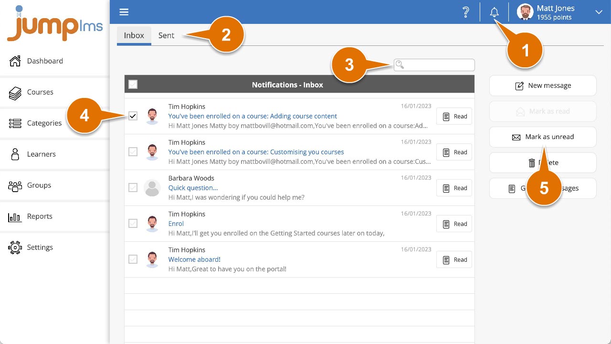Image resolution: width=611 pixels, height=344 pixels.
Task: Open 'You've been enrolled on a course: Adding course content'
Action: click(x=253, y=116)
